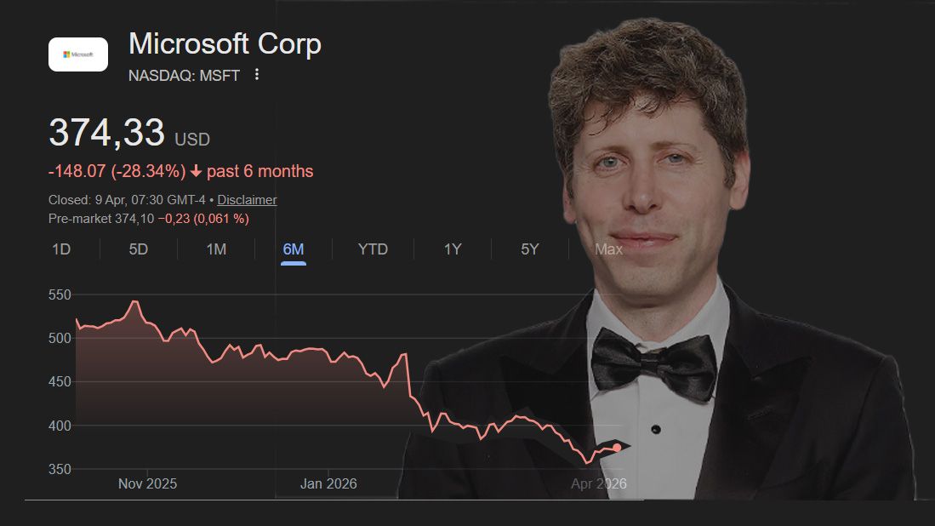
Task: Click the red downward arrow next to -28.34%
Action: pos(198,171)
